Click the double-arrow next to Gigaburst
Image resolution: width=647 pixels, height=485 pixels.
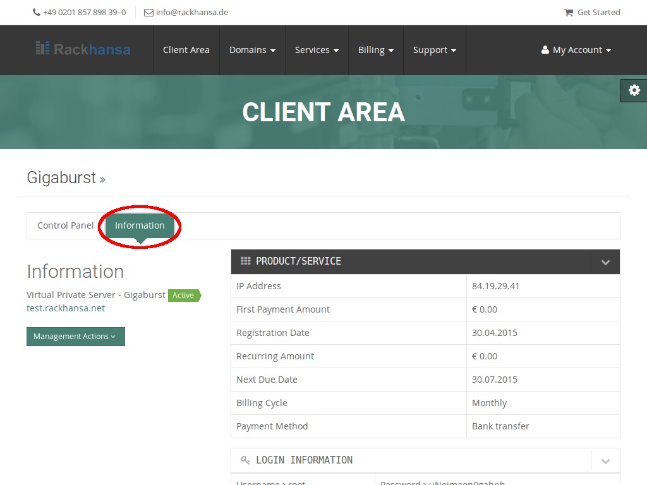coord(102,179)
